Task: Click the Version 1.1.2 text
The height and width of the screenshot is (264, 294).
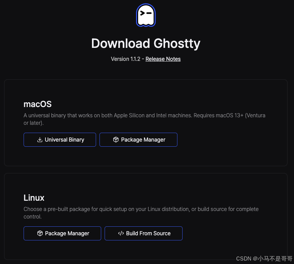Action: pos(125,59)
